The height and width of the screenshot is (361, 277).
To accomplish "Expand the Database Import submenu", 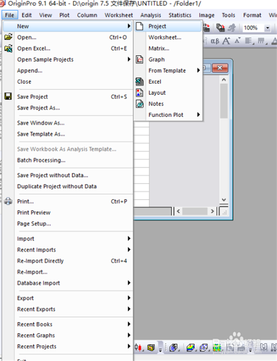I will (68, 283).
